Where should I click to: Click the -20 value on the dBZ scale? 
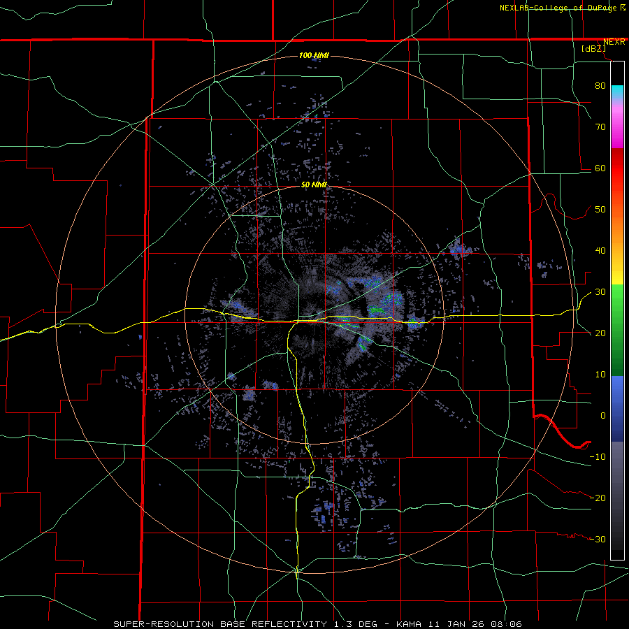coord(598,498)
